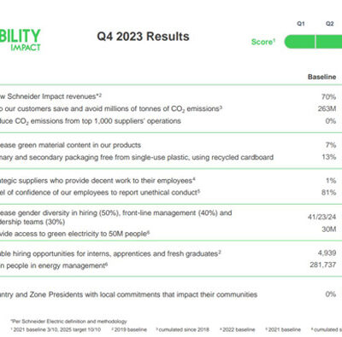Click the green Score label
The height and width of the screenshot is (337, 342).
(x=263, y=42)
